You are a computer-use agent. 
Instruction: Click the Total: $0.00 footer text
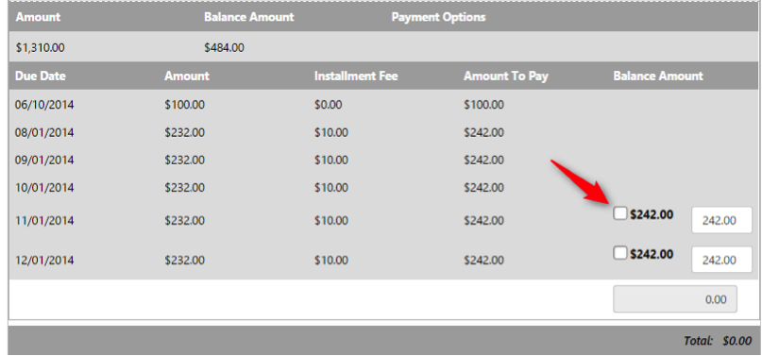point(718,341)
